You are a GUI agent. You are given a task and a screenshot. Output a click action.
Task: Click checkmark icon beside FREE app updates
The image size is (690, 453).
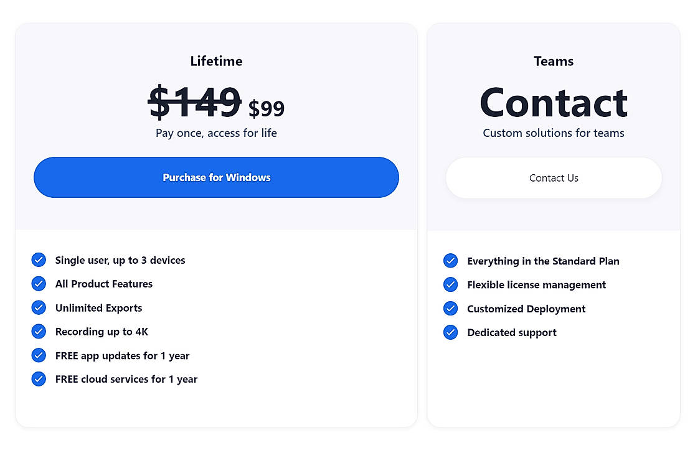(39, 356)
